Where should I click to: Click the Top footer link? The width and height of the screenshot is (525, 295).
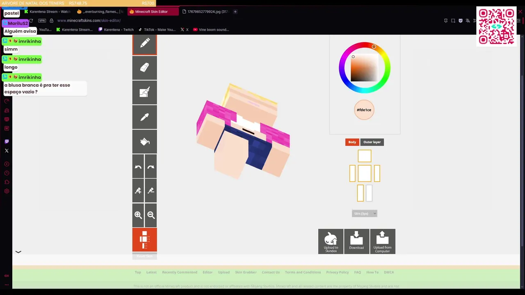pyautogui.click(x=138, y=272)
